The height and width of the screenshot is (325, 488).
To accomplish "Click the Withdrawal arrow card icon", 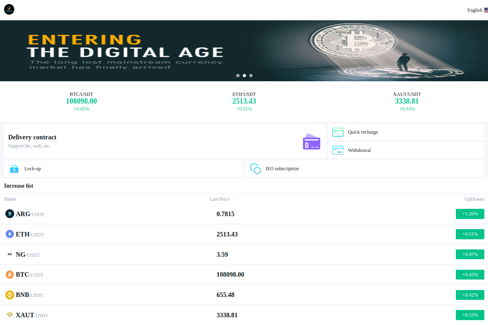I will pos(338,150).
